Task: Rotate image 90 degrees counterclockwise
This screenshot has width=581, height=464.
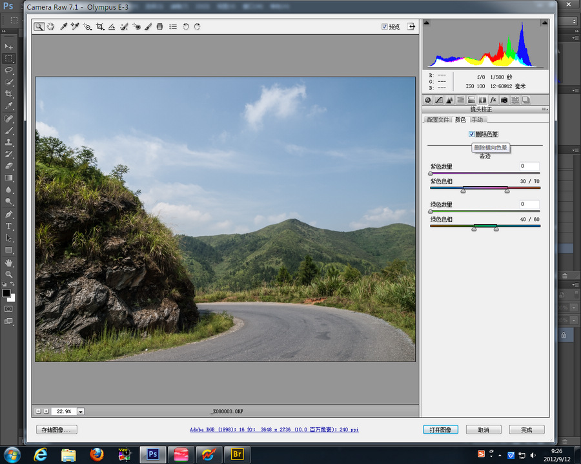Action: (x=186, y=27)
